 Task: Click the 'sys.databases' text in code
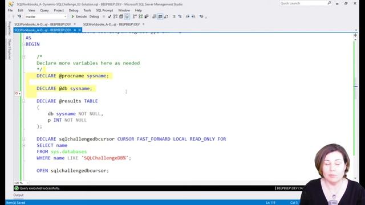point(68,151)
